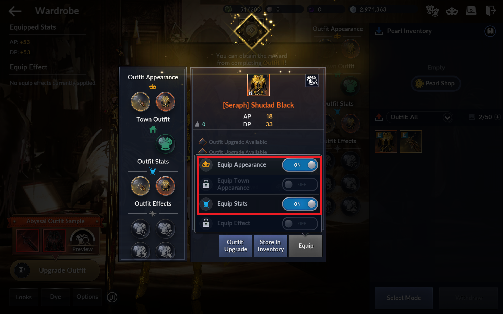Click the exit door icon at top right
The image size is (503, 314).
click(x=490, y=11)
